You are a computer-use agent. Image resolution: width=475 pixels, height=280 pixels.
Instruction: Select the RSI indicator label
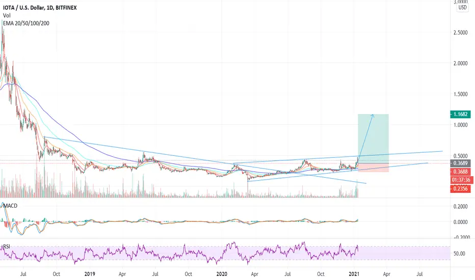[7, 246]
